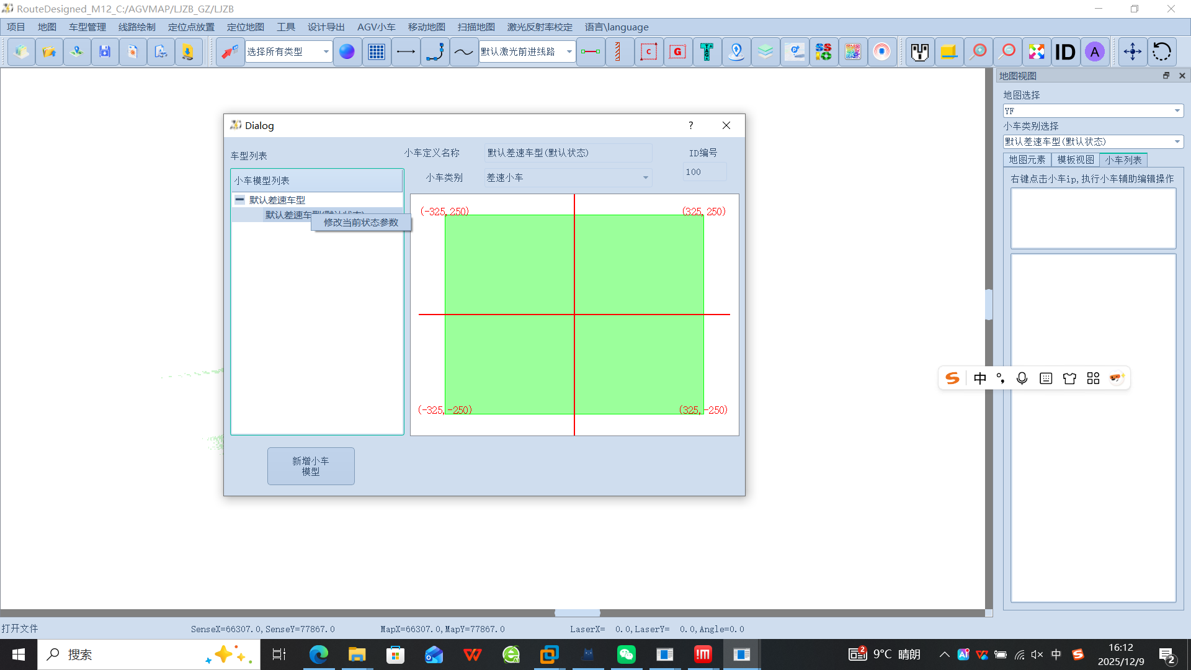Switch to the 模板视图 tab

(1076, 160)
